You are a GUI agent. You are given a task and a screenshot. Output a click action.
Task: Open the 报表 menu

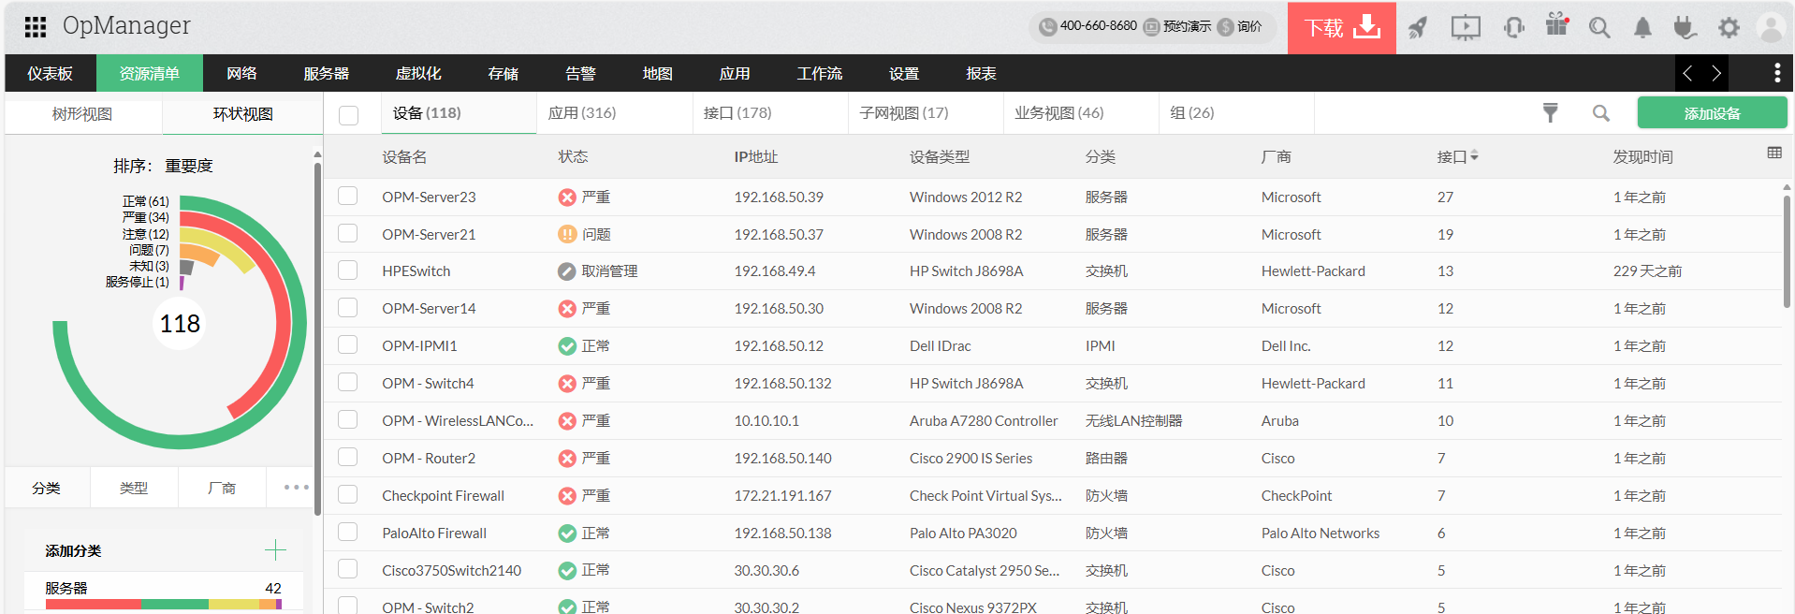981,73
